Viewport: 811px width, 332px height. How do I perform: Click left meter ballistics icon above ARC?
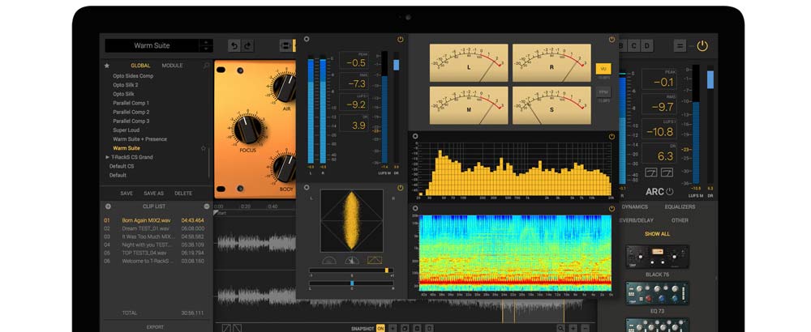651,172
